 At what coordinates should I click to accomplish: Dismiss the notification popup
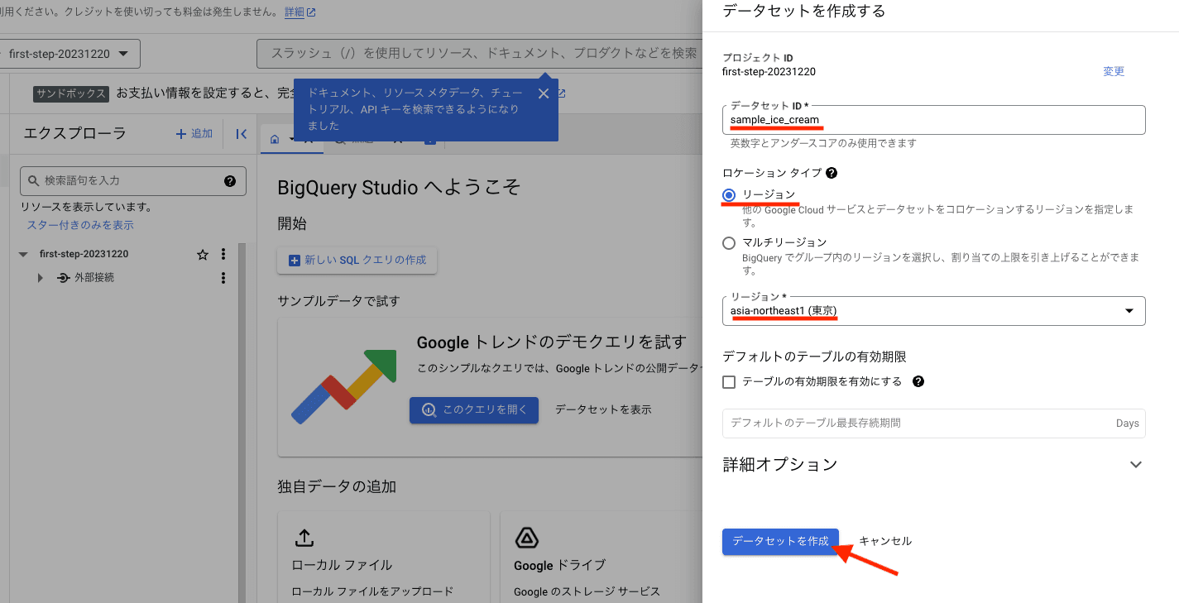tap(544, 93)
